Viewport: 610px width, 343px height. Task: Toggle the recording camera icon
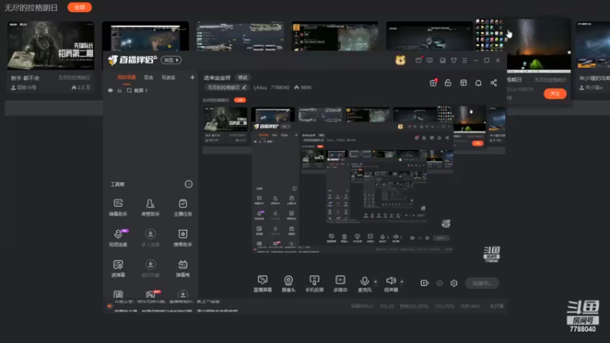[425, 283]
